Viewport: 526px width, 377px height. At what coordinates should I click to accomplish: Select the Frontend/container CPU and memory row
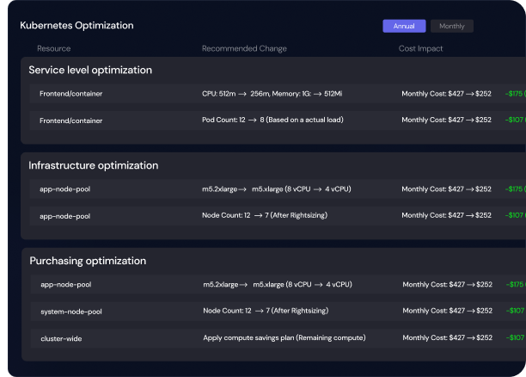click(278, 94)
